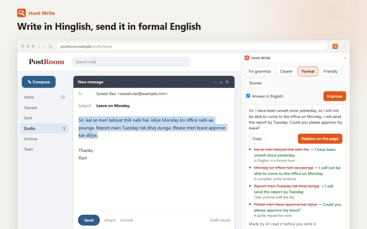This screenshot has height=229, width=367.
Task: Select the Clearer rewrite option
Action: [286, 71]
